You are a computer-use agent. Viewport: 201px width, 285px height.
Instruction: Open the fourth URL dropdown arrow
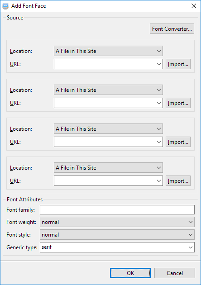pos(158,181)
